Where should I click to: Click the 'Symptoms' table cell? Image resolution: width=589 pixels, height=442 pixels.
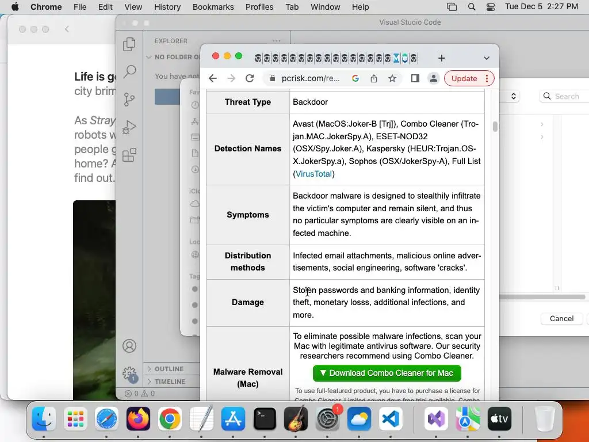pos(248,215)
